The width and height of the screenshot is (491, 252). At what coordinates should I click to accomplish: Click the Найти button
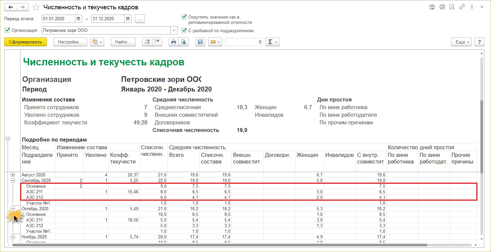coord(123,42)
